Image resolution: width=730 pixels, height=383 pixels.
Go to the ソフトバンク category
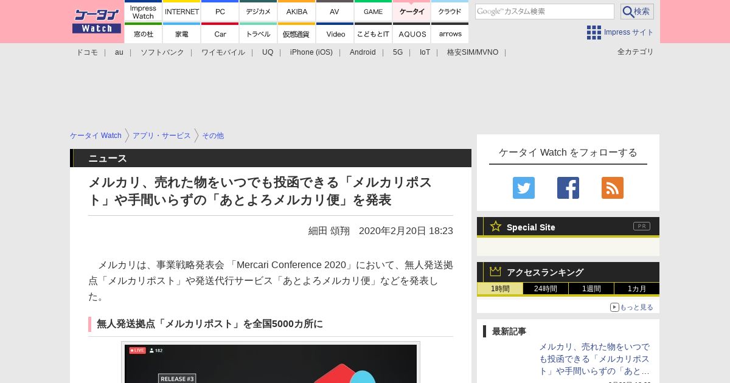(x=162, y=52)
